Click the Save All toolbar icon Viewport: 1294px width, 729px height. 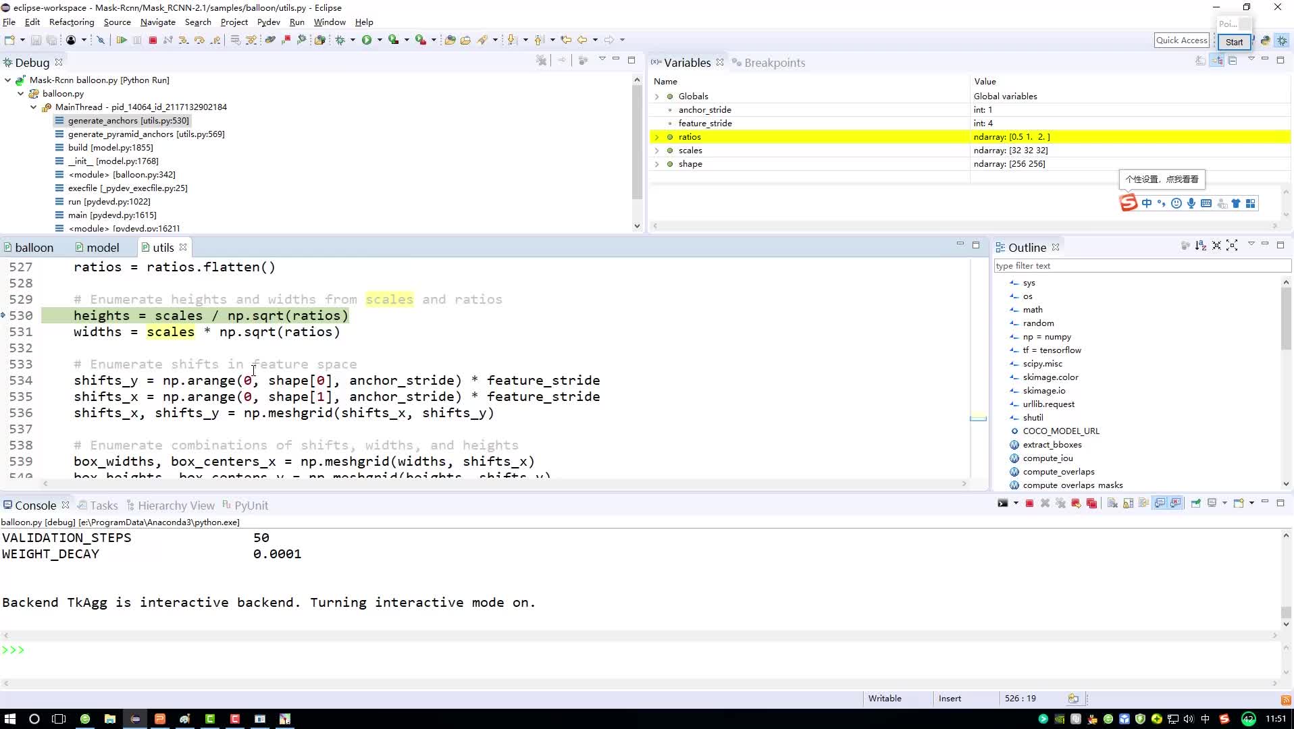(x=51, y=40)
